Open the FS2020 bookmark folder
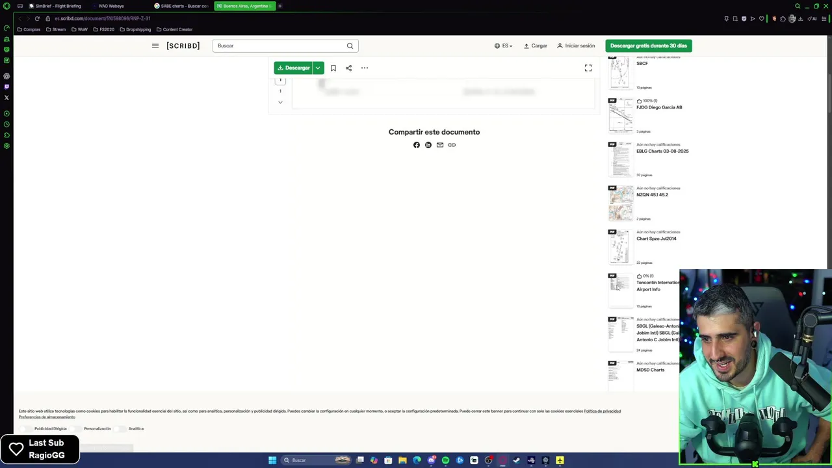The image size is (832, 468). click(103, 29)
